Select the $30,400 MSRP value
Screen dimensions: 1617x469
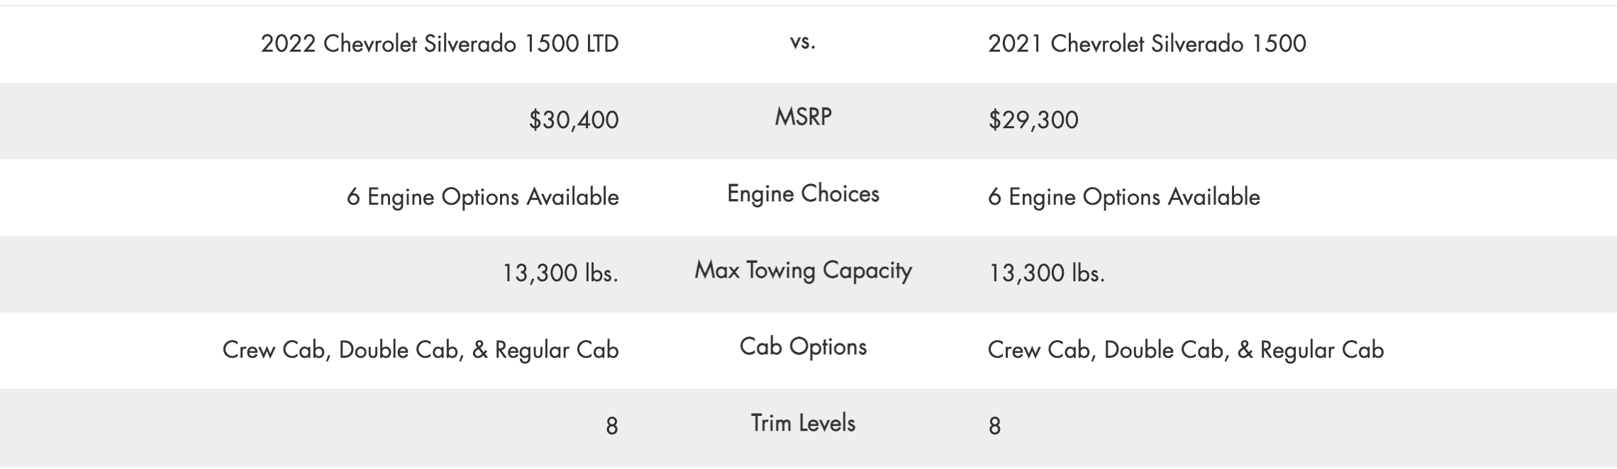pyautogui.click(x=573, y=120)
